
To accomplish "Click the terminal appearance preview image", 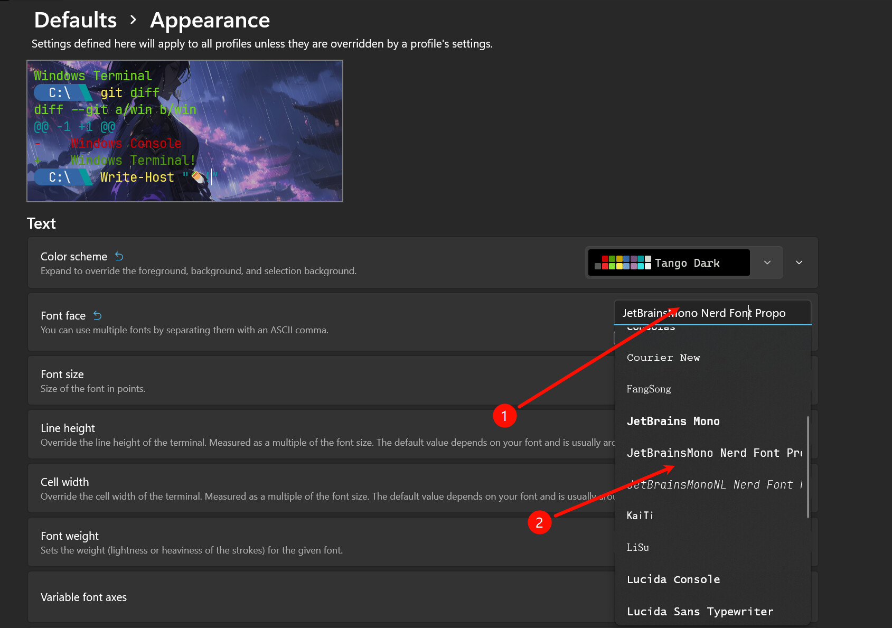I will [x=185, y=131].
